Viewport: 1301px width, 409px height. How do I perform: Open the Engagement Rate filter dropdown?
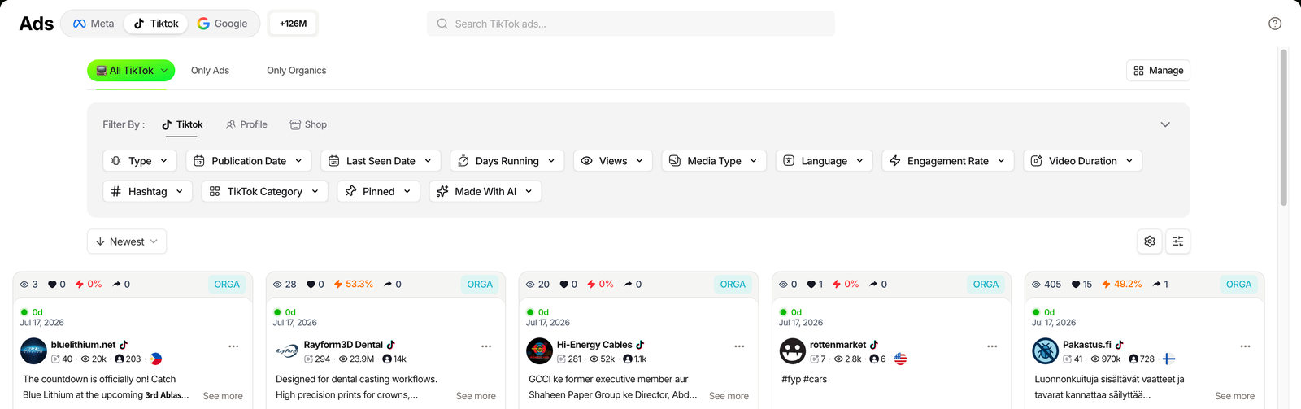coord(948,161)
